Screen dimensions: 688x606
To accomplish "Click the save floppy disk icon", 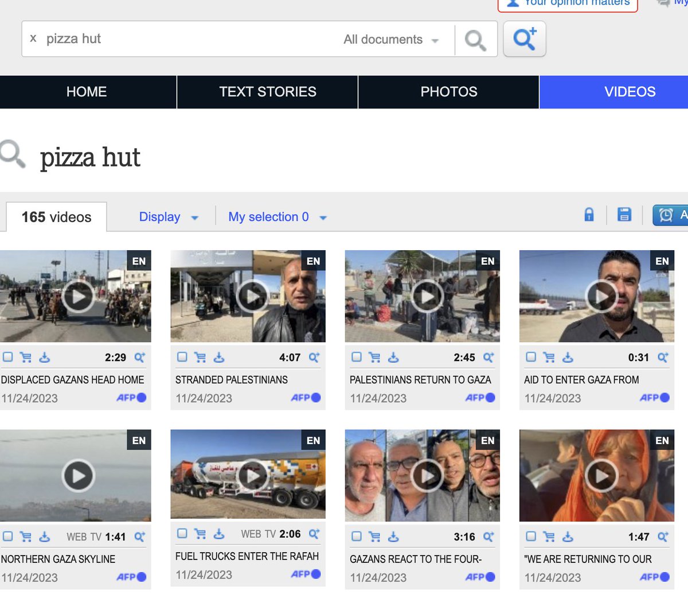I will coord(624,215).
